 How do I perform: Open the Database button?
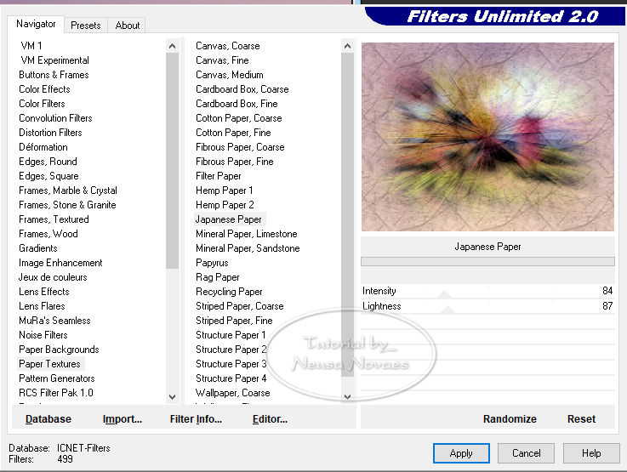point(48,418)
